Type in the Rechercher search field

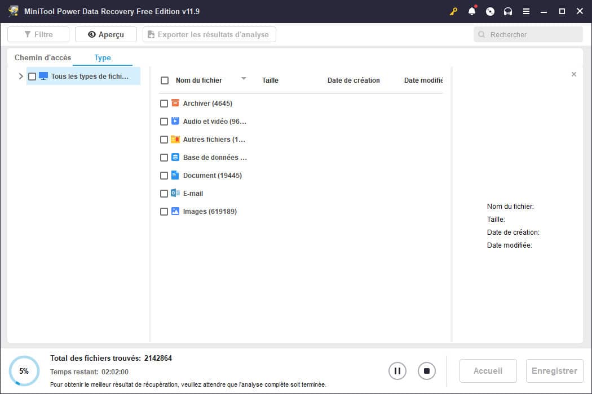click(528, 34)
